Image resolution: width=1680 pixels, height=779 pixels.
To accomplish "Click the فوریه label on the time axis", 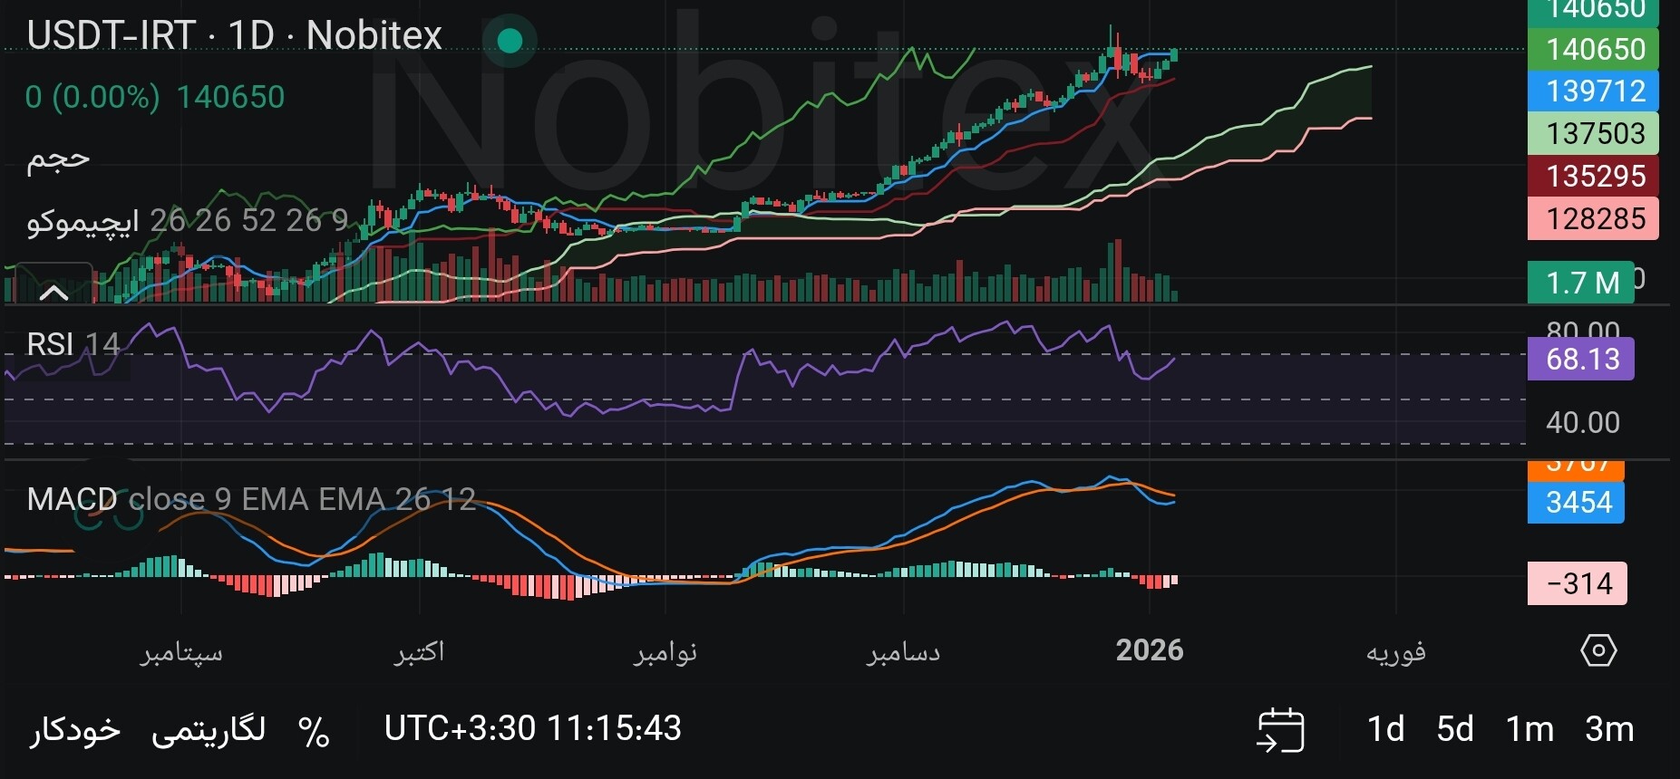I will point(1396,652).
